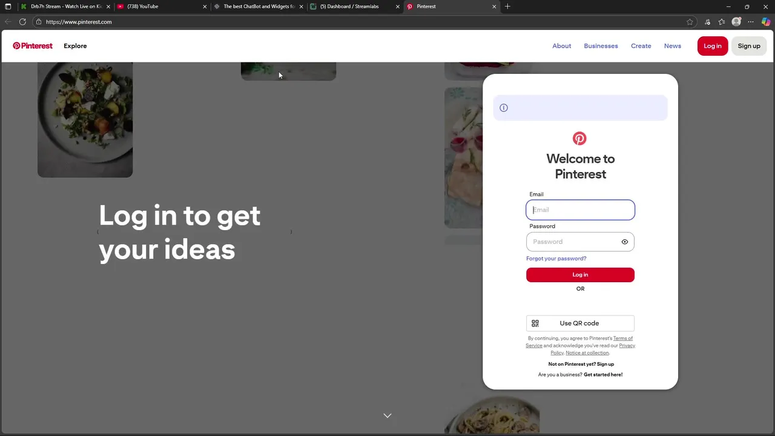This screenshot has height=436, width=775.
Task: Close the YouTube browser tab
Action: (x=205, y=7)
